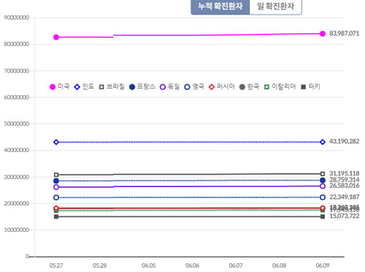365x272 pixels.
Task: Click Turkey dark square marker at 05.27
Action: (x=56, y=216)
